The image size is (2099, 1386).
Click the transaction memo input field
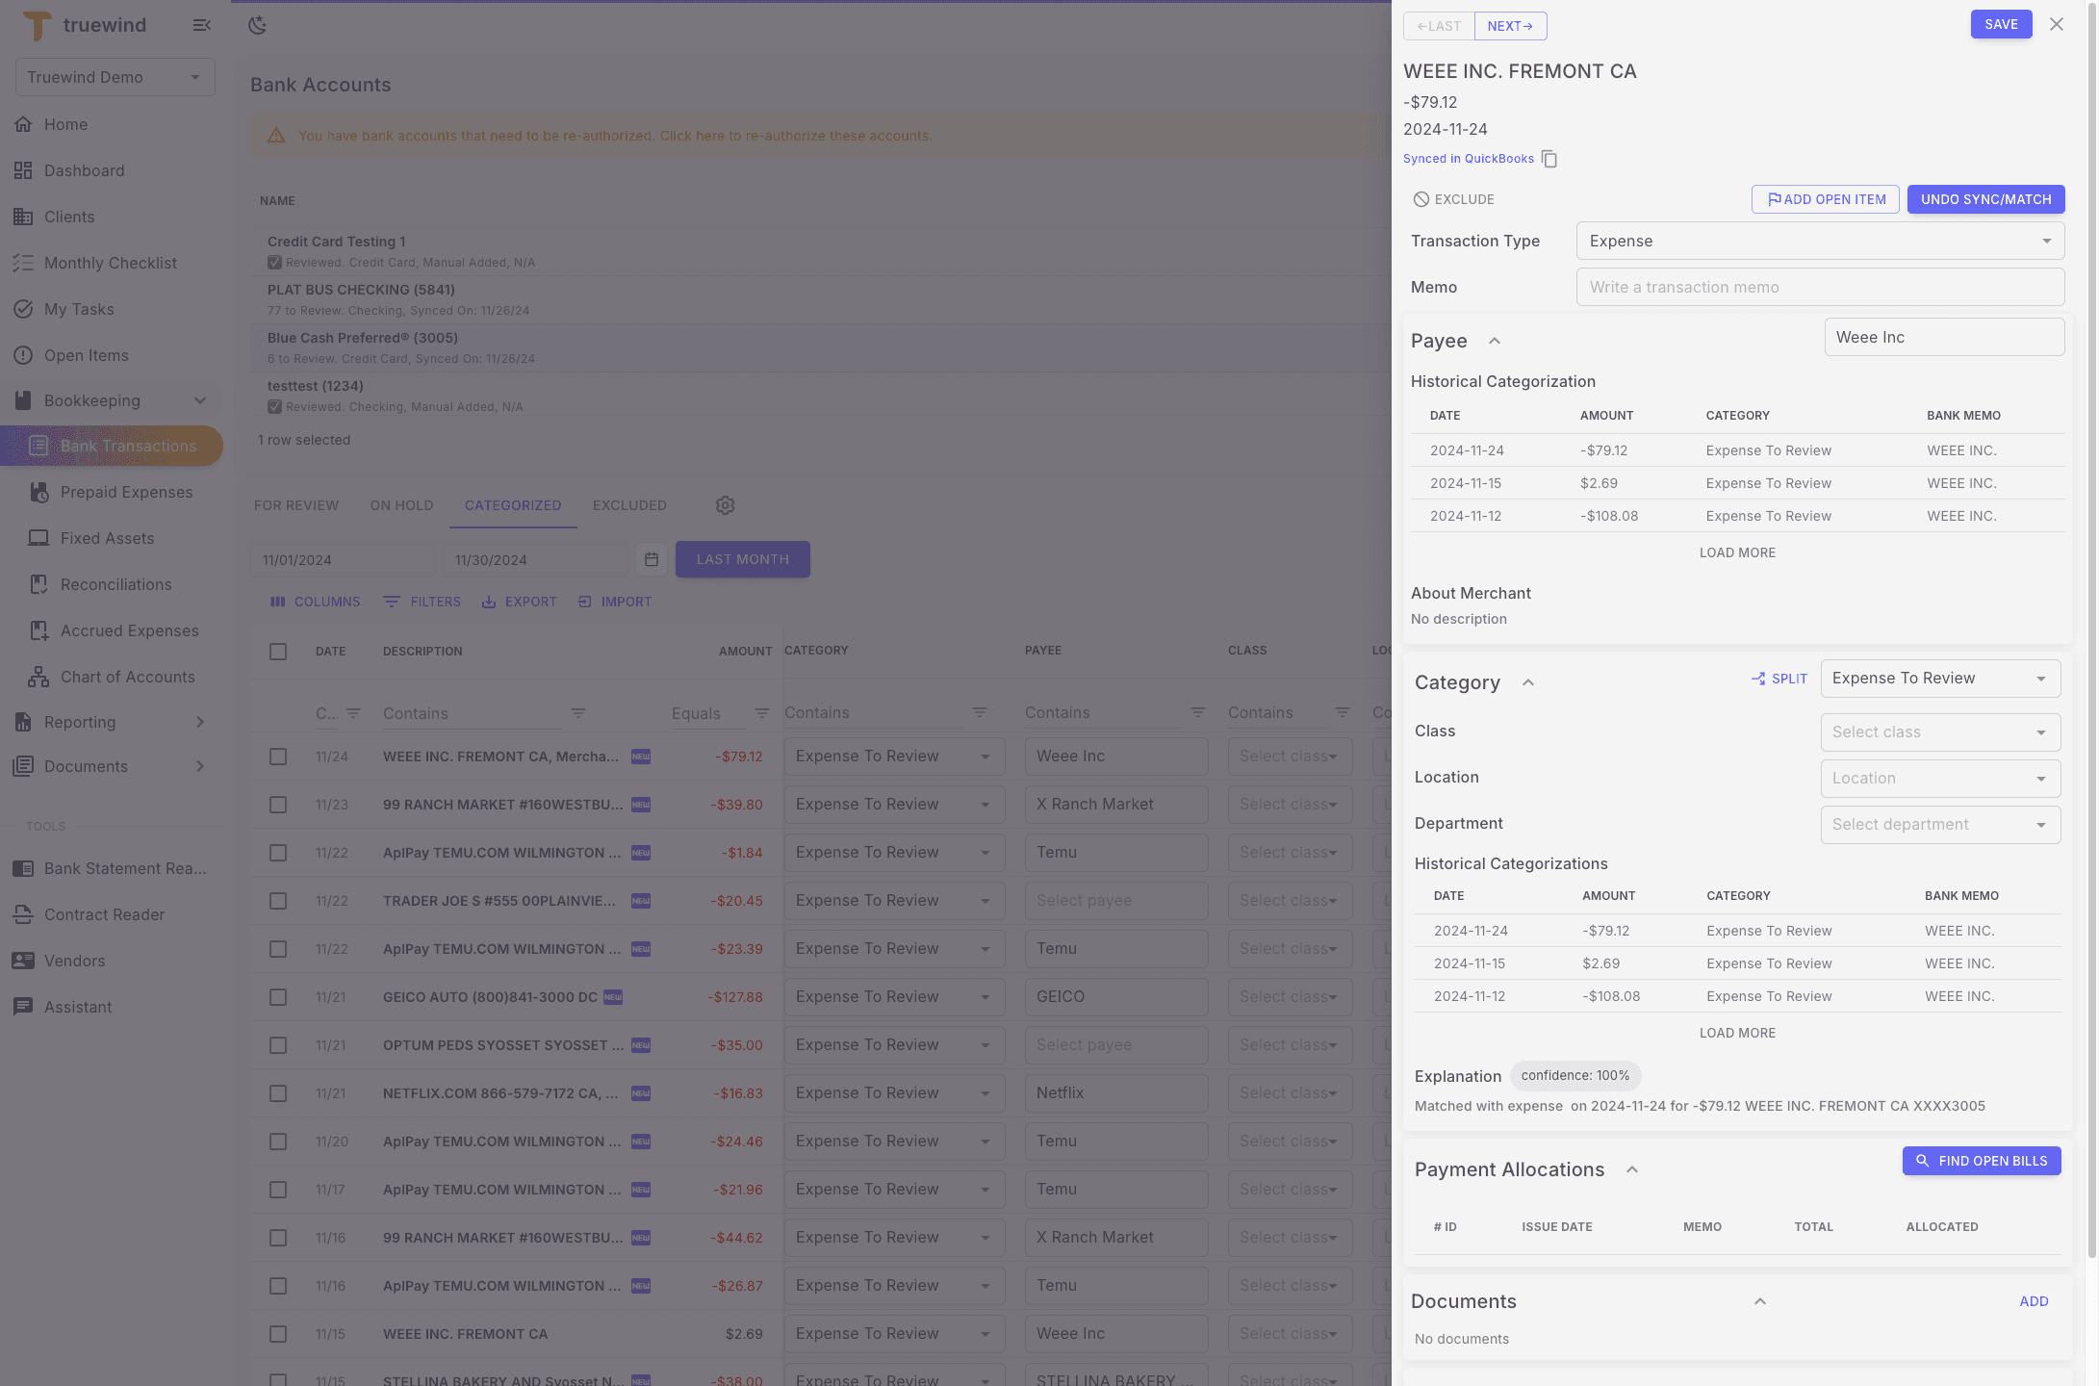1819,287
